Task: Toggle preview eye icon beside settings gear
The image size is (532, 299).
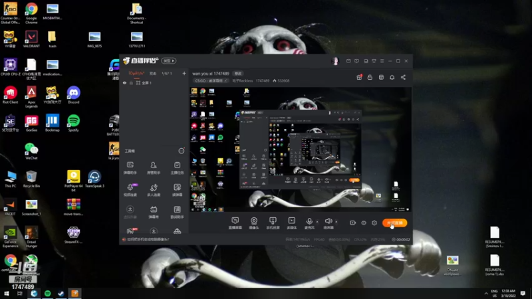Action: point(364,223)
